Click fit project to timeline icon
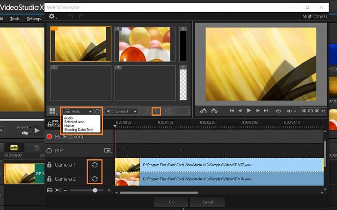Viewport: 337px width, 210px height. tap(50, 190)
